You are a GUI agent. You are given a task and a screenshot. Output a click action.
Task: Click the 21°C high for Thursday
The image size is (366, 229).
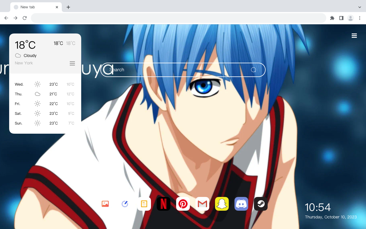coord(53,94)
